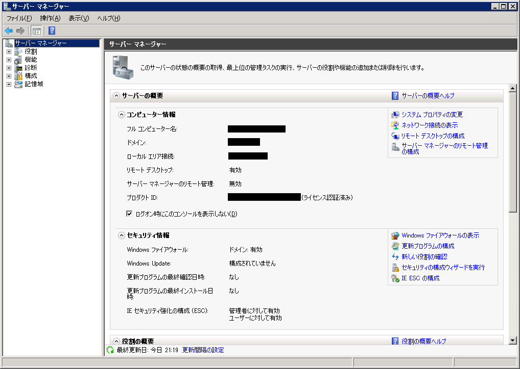Click the サーバーの概要ヘルプ question mark icon

[395, 96]
